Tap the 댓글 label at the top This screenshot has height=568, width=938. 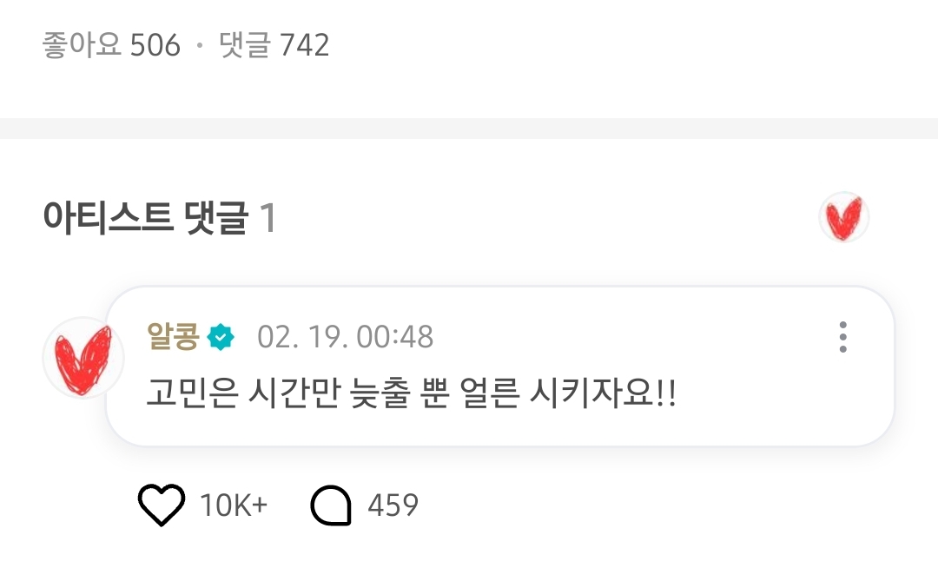click(245, 45)
